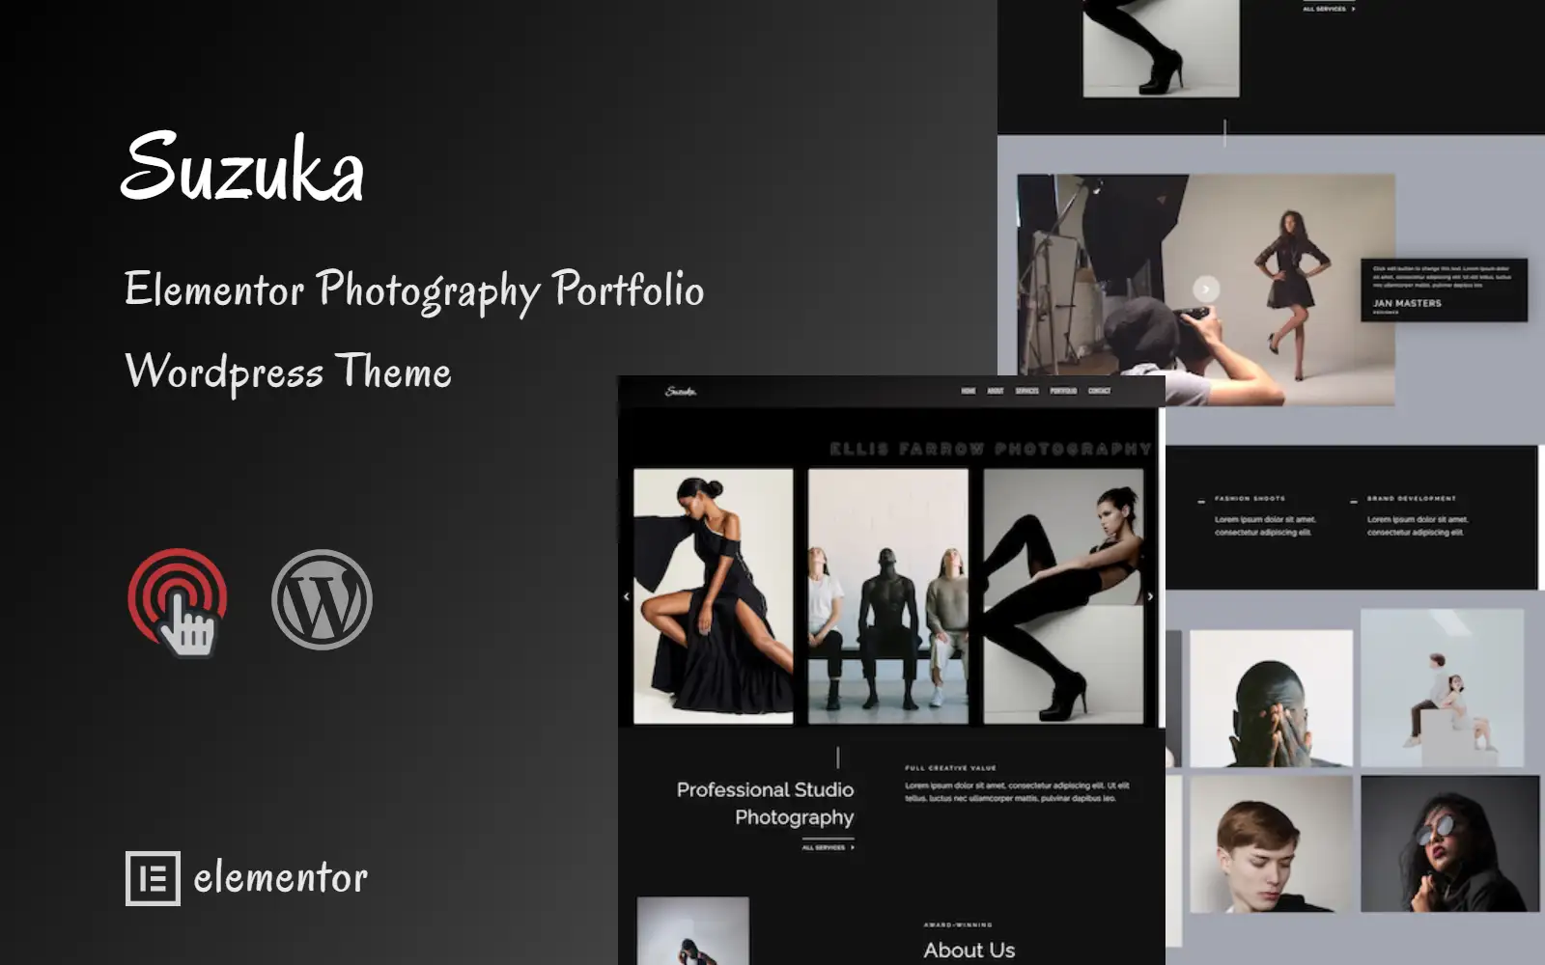The image size is (1545, 965).
Task: Open the About menu item
Action: click(x=996, y=391)
